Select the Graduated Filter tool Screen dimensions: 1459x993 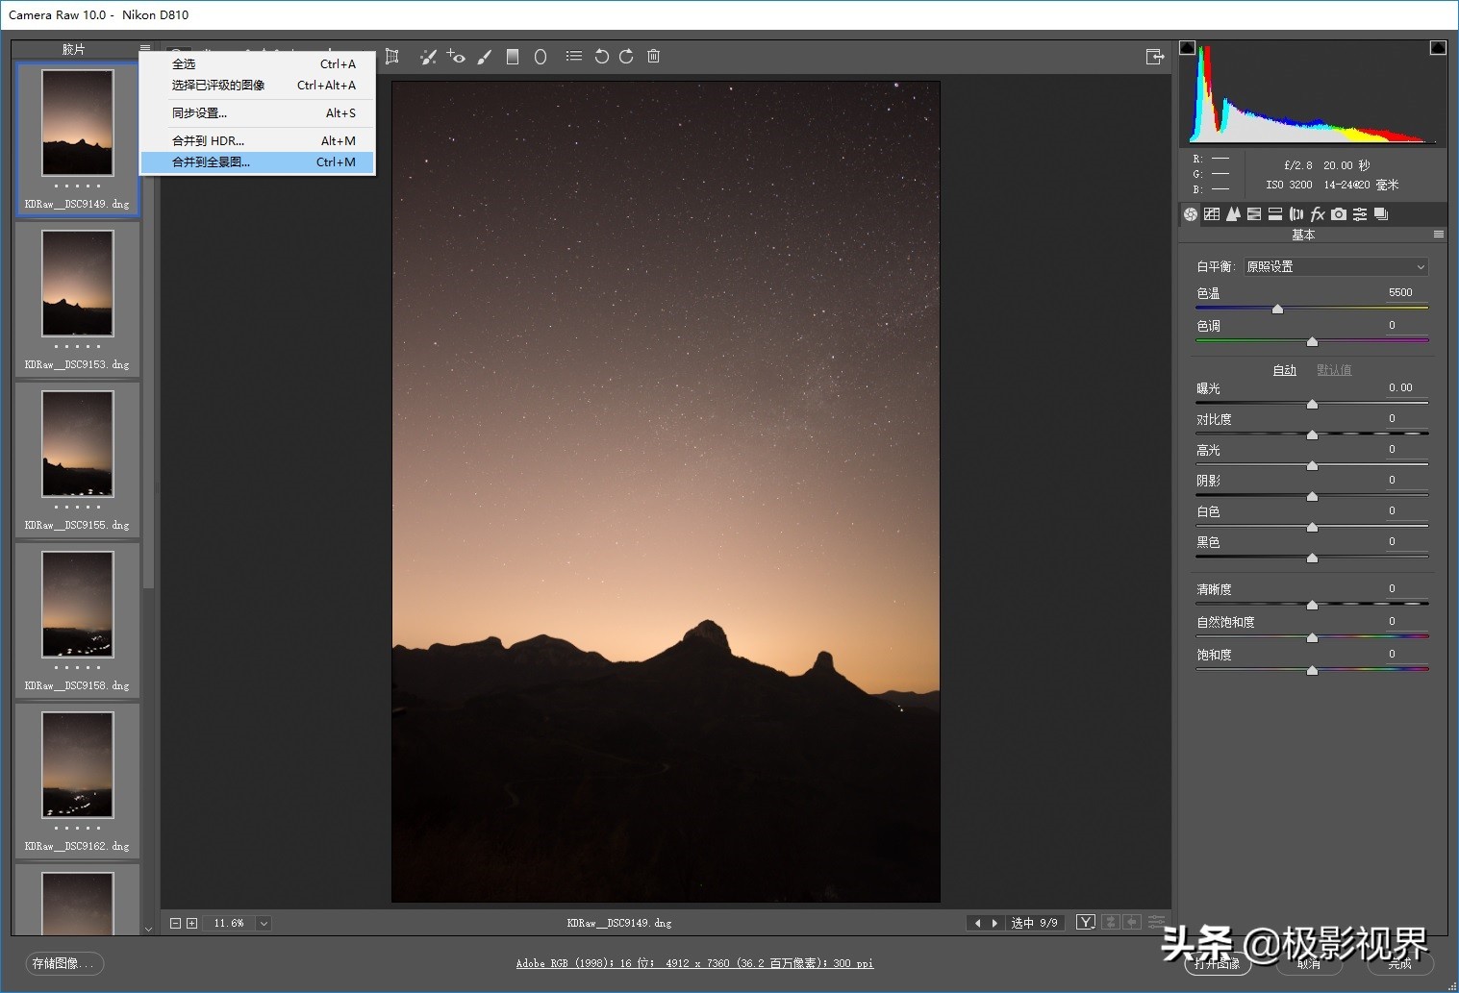pyautogui.click(x=513, y=57)
